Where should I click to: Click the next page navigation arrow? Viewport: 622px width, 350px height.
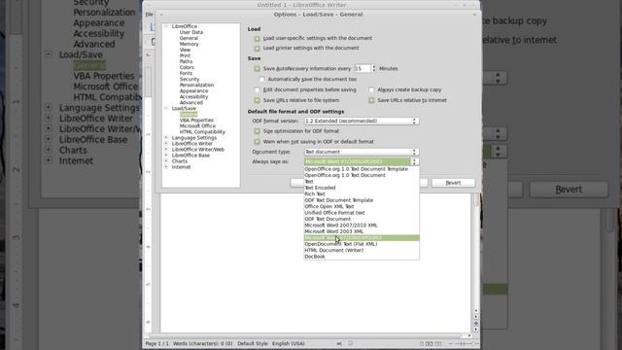click(x=476, y=330)
